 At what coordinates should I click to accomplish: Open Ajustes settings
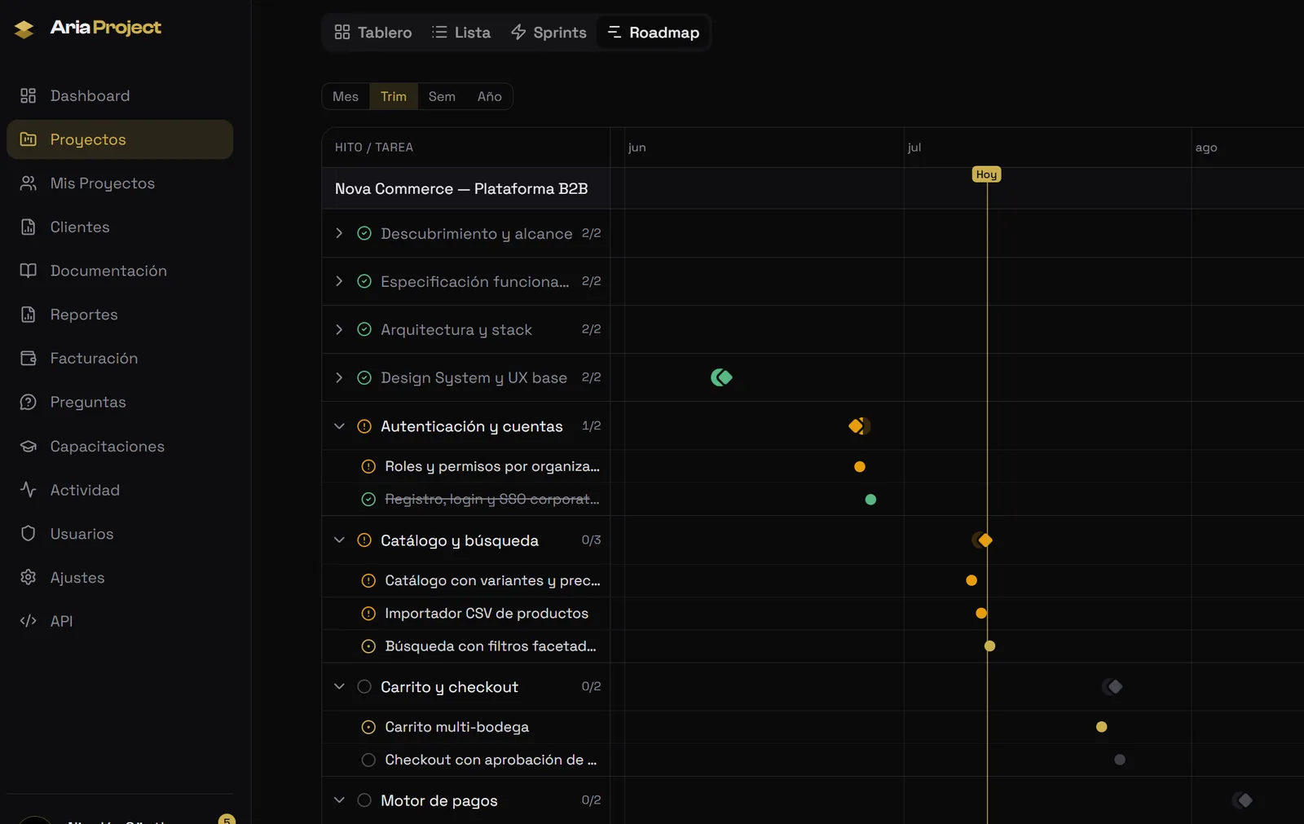[x=120, y=578]
